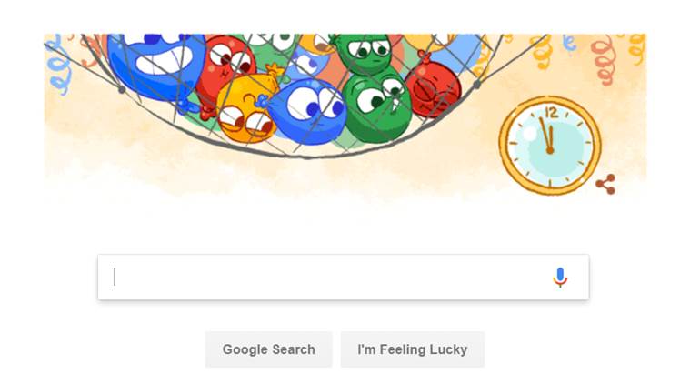Click the share icon on the doodle
Viewport: 690px width, 384px height.
pos(605,184)
